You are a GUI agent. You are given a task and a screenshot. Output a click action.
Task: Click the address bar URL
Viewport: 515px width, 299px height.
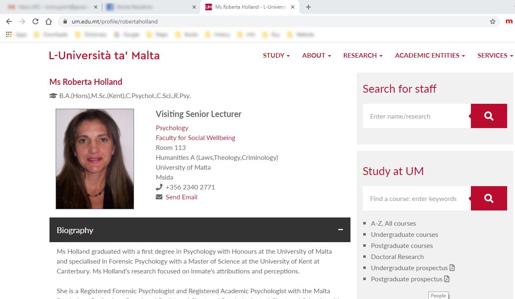click(115, 21)
